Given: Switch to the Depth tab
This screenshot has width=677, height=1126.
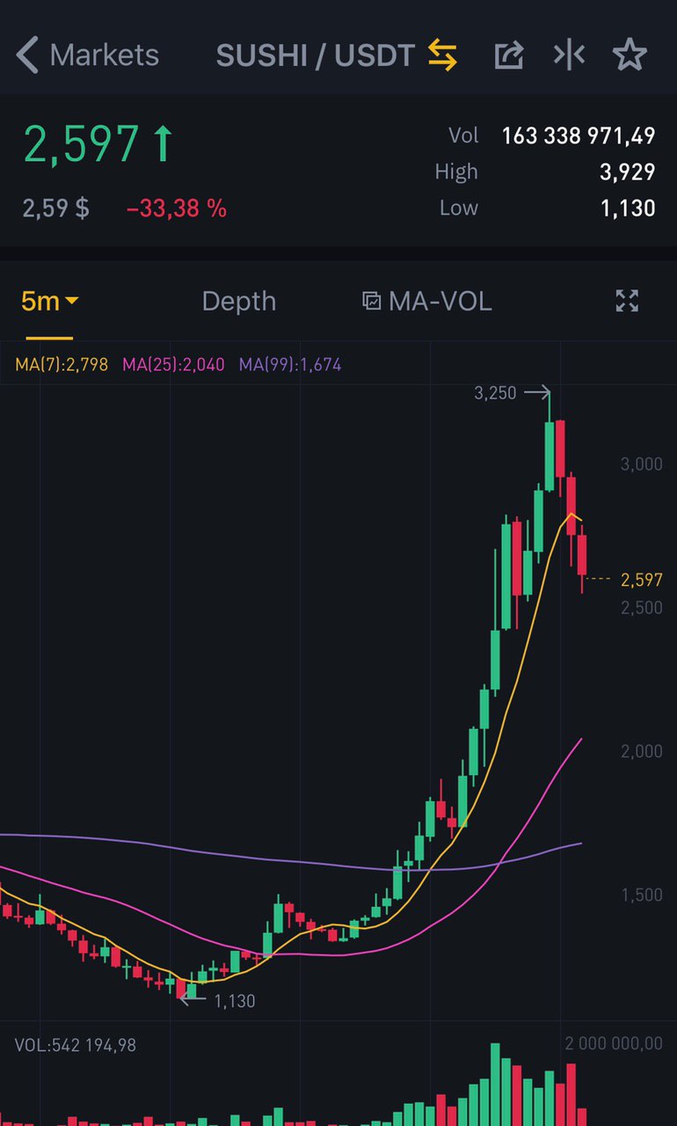Looking at the screenshot, I should tap(239, 302).
